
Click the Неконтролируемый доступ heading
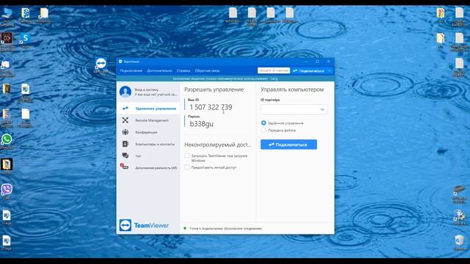coord(218,144)
